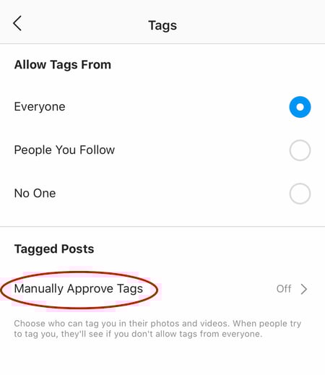Image resolution: width=325 pixels, height=375 pixels.
Task: Select the No One radio button
Action: click(x=300, y=194)
